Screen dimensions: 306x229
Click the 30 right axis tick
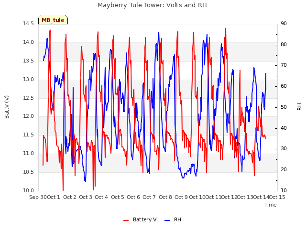coord(284,149)
